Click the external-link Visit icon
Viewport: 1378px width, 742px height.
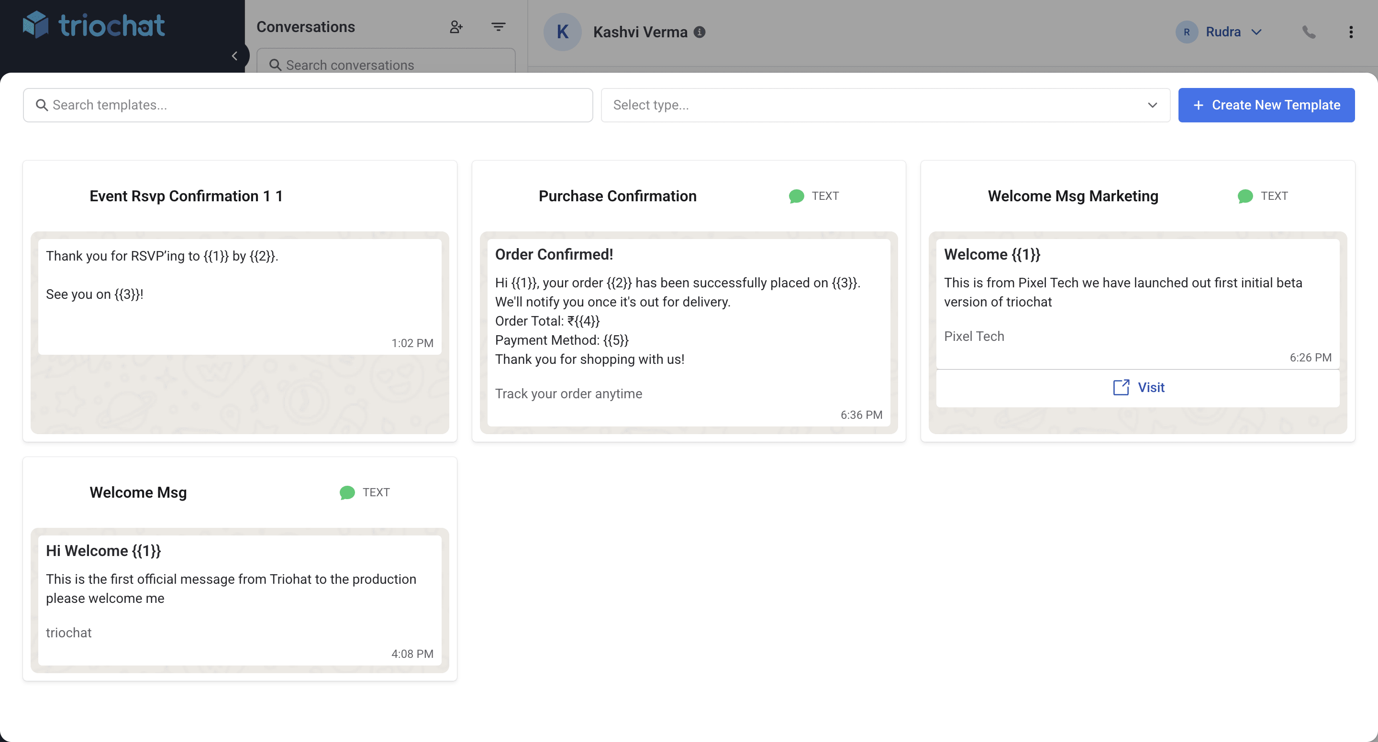[1120, 387]
